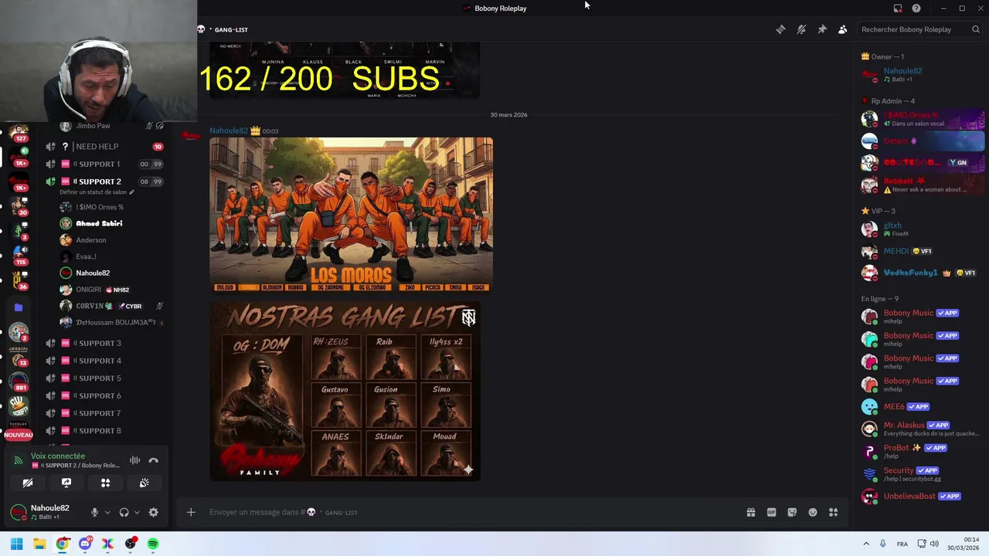Join SUPPORT 5 voice channel
Screen dimensions: 989x556
(104, 378)
